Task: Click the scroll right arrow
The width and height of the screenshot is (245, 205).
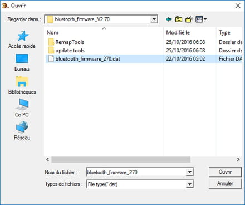Action: pyautogui.click(x=238, y=159)
